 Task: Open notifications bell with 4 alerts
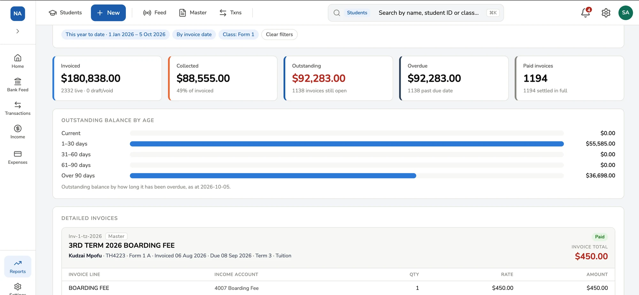(x=586, y=13)
